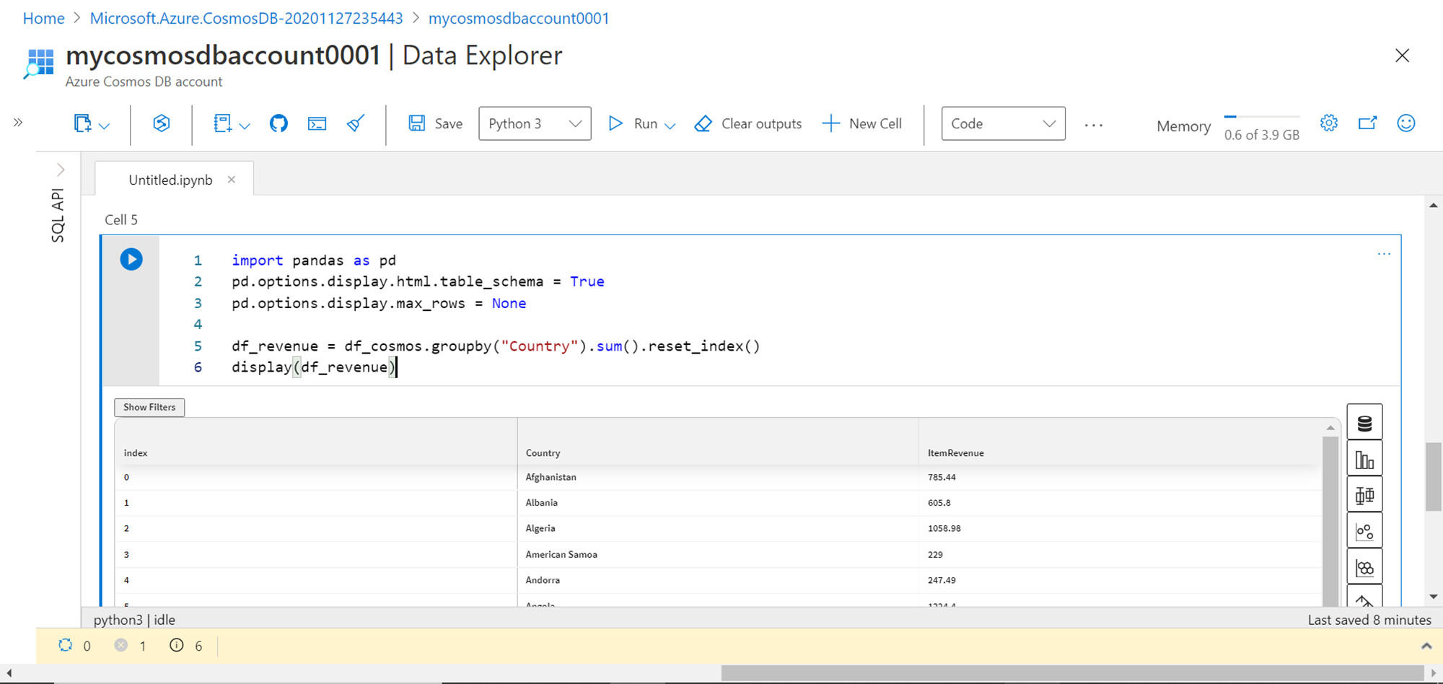
Task: Open the Code cell type dropdown
Action: [1002, 123]
